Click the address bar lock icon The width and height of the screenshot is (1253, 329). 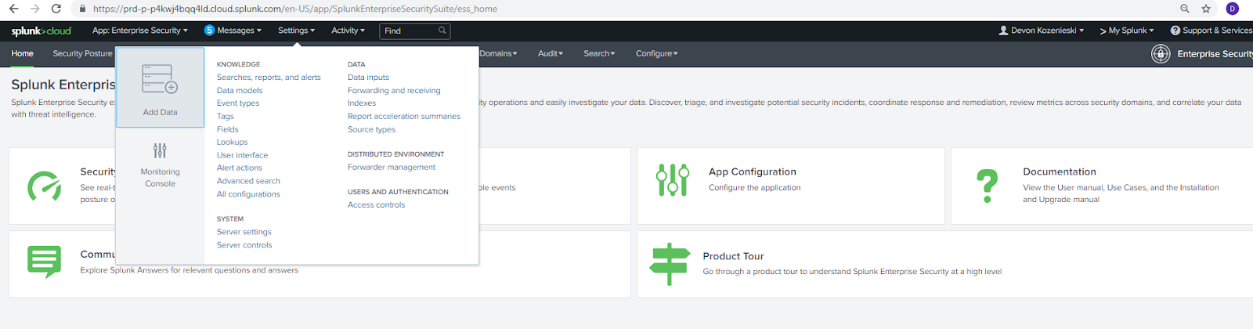[82, 9]
